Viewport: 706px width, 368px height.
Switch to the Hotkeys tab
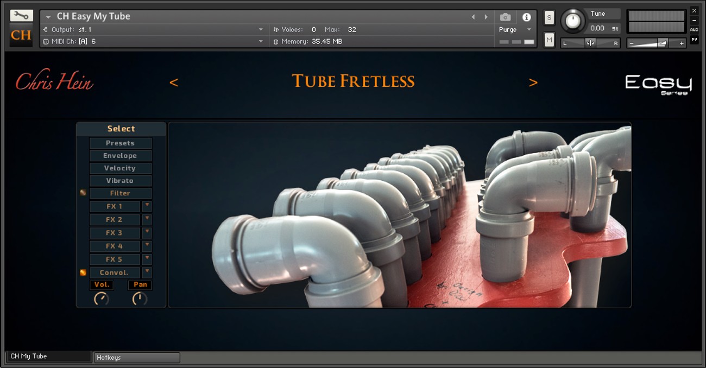pos(137,358)
